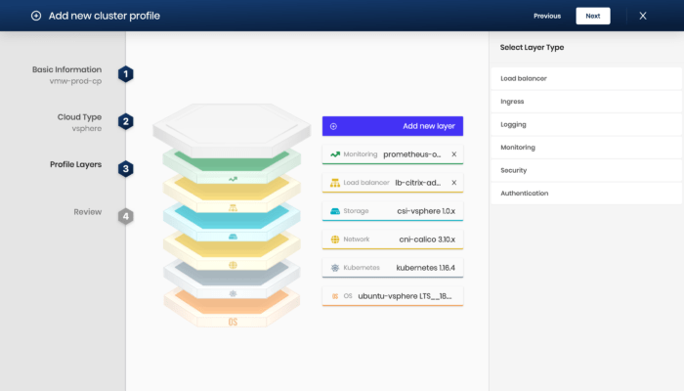The width and height of the screenshot is (684, 391).
Task: Choose Security layer type
Action: coord(586,170)
